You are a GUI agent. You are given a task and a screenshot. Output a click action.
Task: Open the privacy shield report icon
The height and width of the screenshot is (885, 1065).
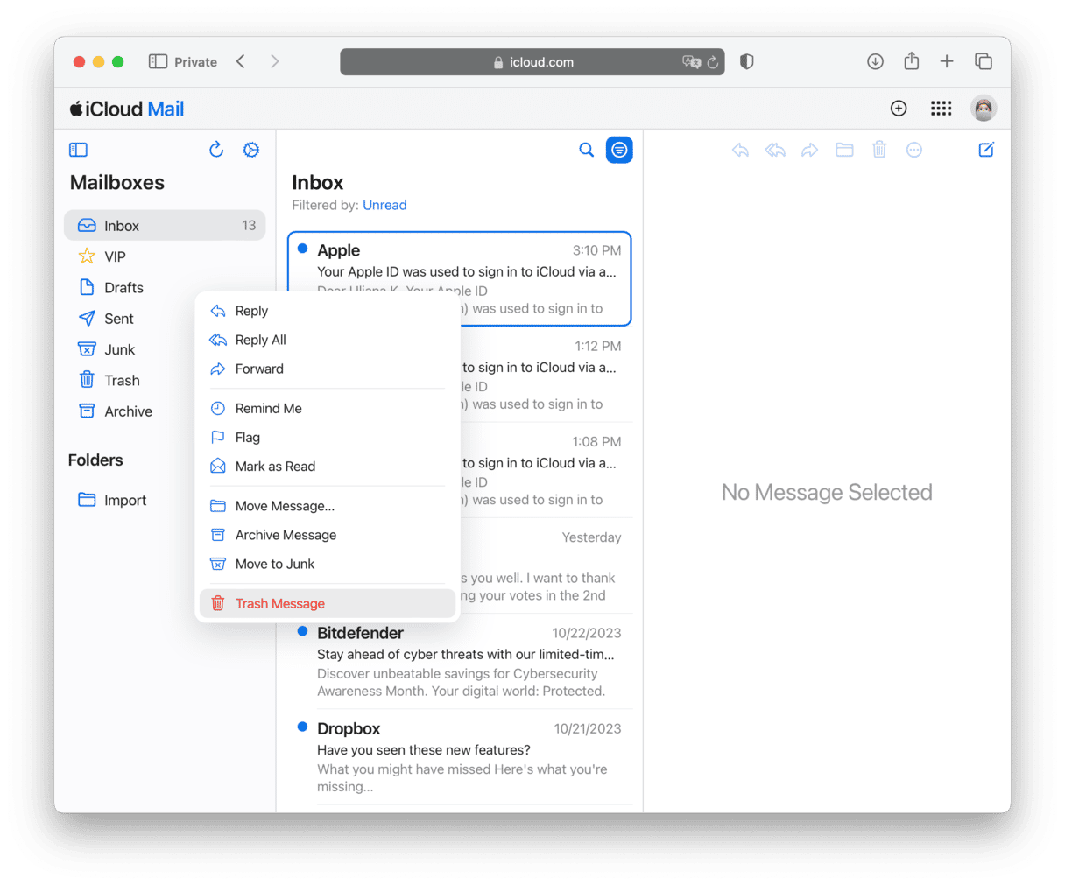tap(747, 61)
